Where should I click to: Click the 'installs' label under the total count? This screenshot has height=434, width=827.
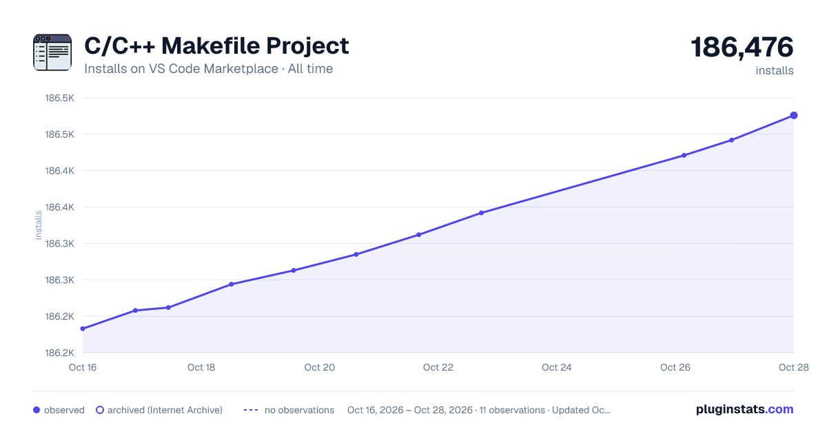coord(775,70)
